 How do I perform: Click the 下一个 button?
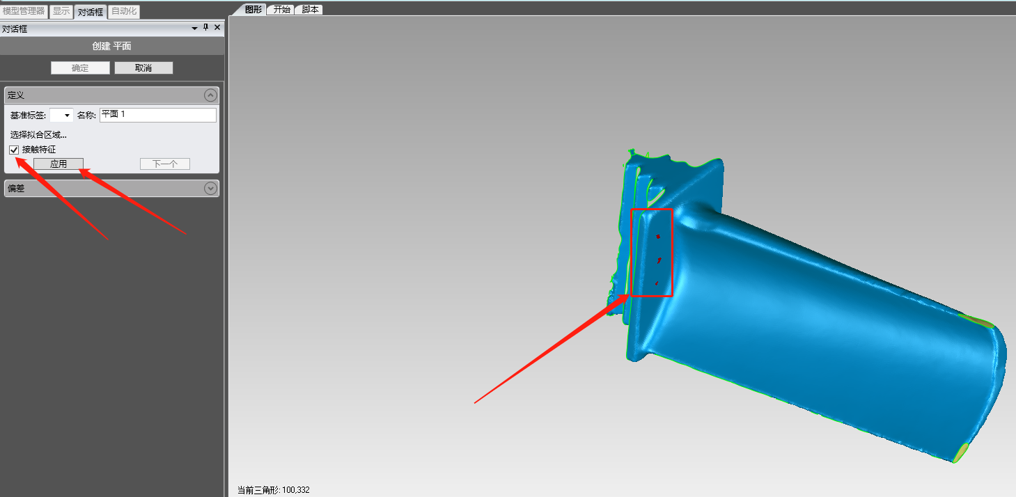pos(164,164)
